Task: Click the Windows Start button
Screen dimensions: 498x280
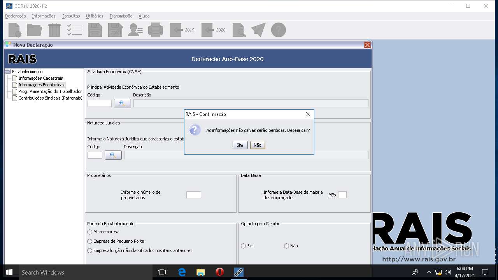Action: 9,272
